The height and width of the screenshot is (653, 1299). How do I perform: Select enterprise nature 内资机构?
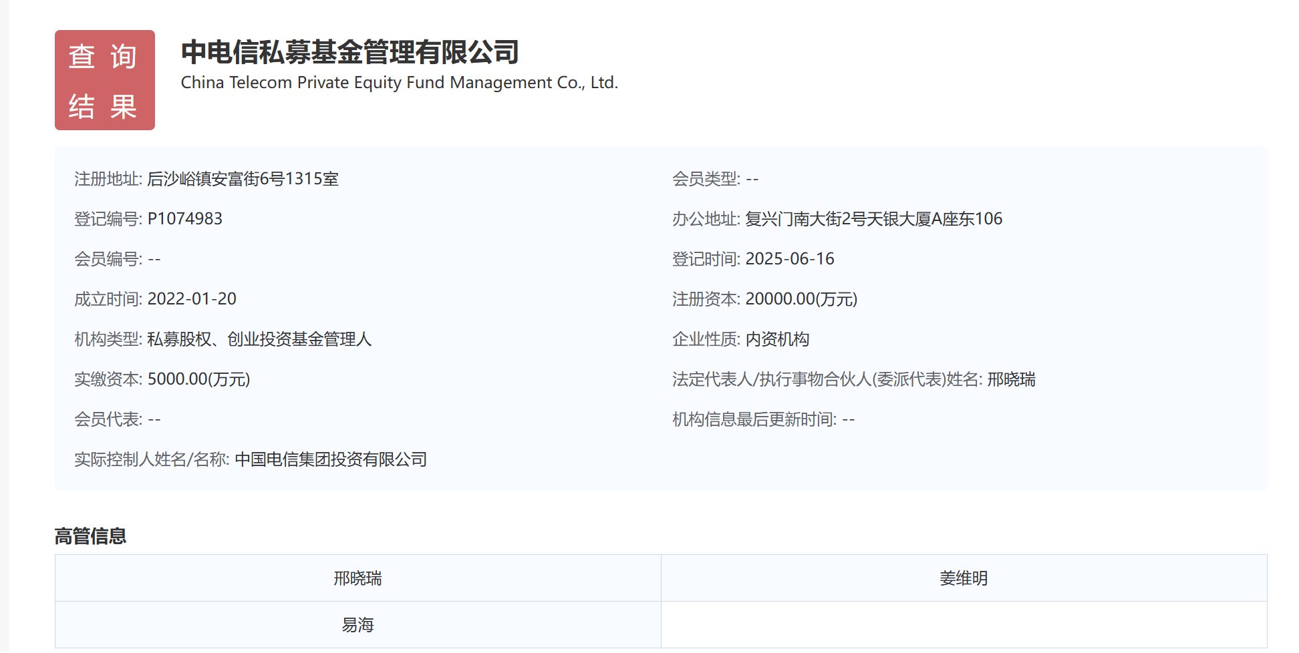tap(777, 339)
